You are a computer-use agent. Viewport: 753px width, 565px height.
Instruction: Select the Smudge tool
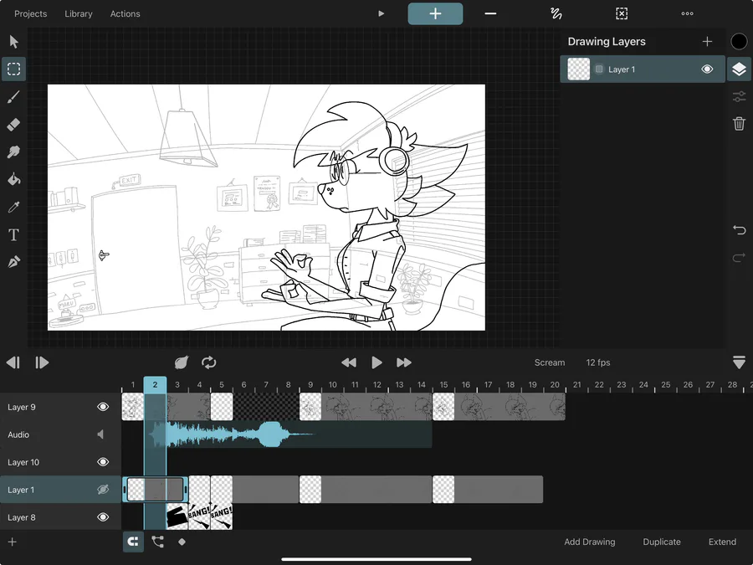point(13,152)
